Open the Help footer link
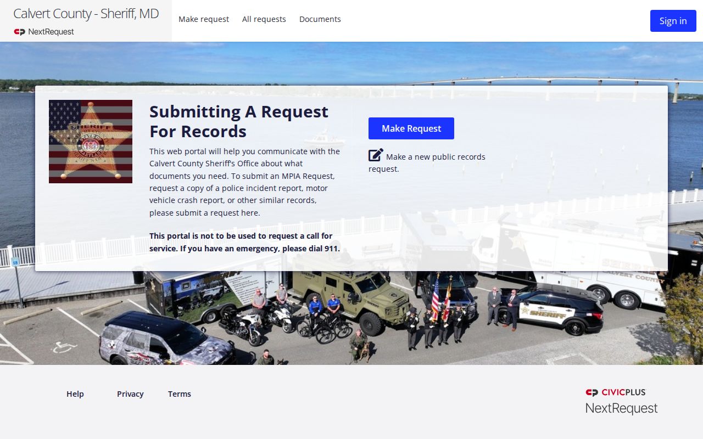 [x=75, y=394]
